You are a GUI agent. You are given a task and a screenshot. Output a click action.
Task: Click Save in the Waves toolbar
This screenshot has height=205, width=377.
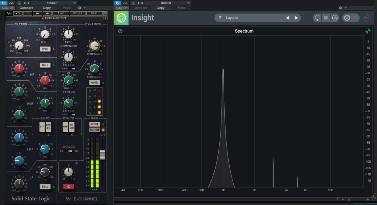pyautogui.click(x=94, y=13)
